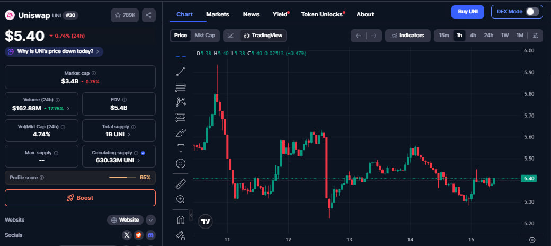Switch to TradingView chart mode
Image resolution: width=551 pixels, height=246 pixels.
[263, 36]
